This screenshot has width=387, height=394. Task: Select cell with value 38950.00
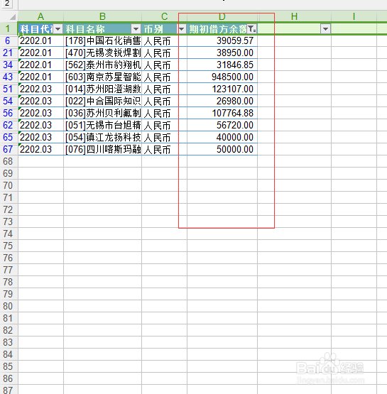[x=222, y=53]
